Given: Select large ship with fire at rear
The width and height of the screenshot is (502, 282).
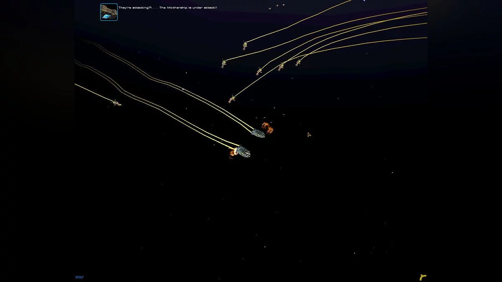Looking at the screenshot, I should click(244, 151).
